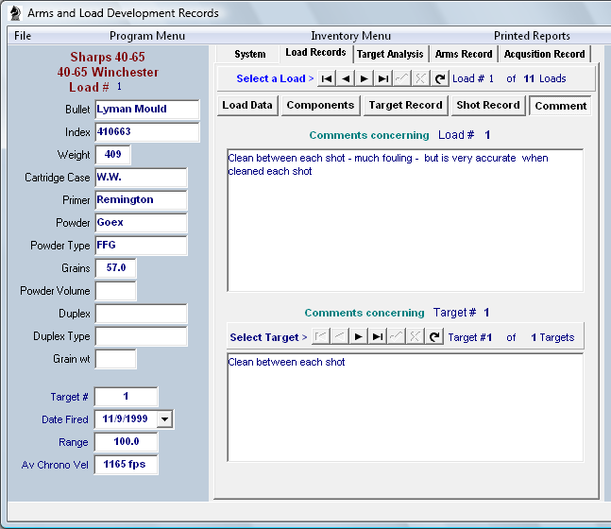Click Shot Record button

pos(488,105)
